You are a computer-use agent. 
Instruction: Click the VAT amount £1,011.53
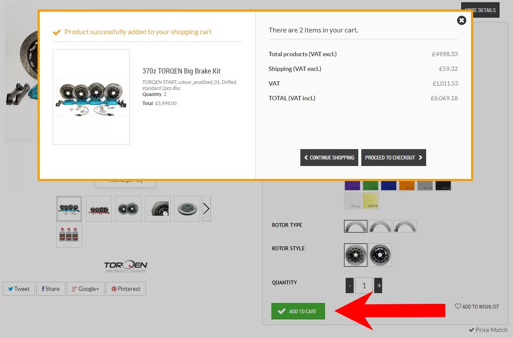[445, 83]
